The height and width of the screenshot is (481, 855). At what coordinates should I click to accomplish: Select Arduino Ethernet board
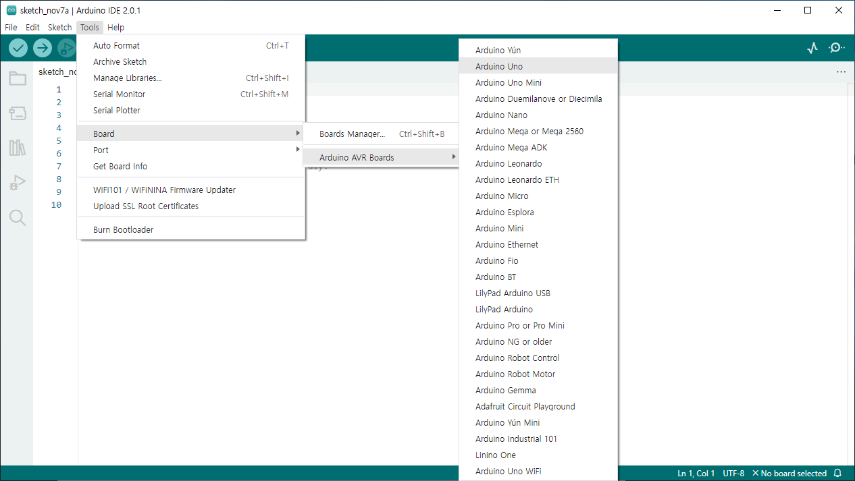tap(538, 245)
